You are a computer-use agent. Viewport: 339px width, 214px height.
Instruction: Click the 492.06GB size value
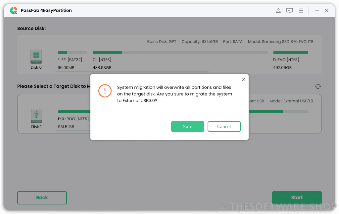(x=282, y=68)
